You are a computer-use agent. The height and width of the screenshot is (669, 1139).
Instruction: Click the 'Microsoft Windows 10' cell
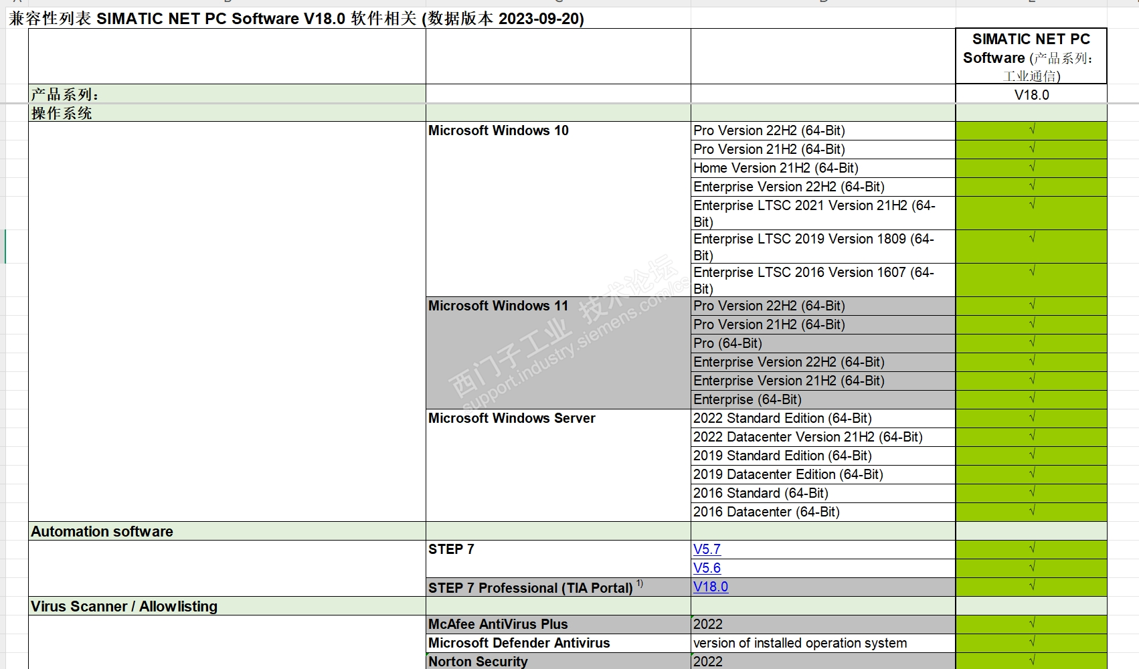[x=558, y=209]
